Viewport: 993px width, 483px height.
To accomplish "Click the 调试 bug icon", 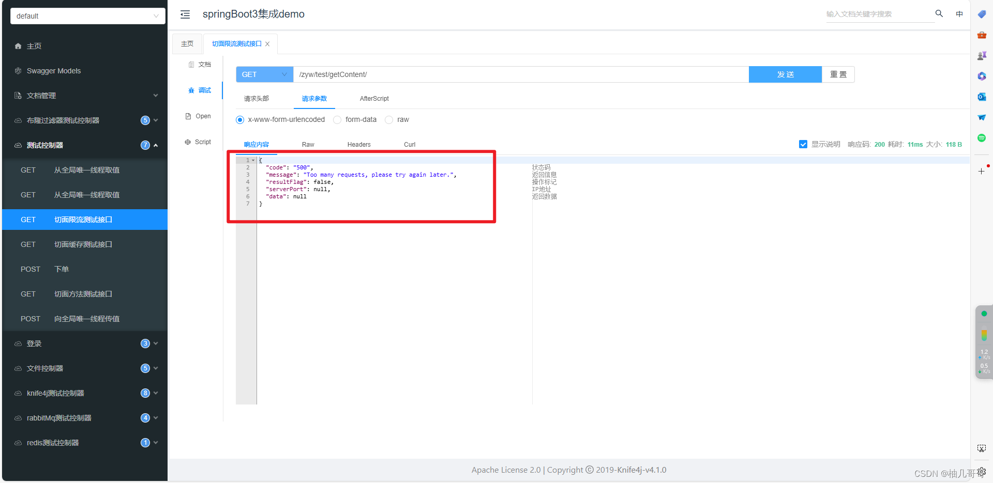I will coord(191,90).
